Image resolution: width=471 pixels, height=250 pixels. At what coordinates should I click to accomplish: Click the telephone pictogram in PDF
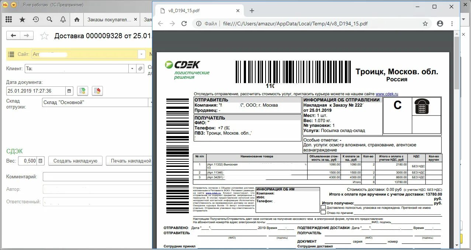[422, 106]
